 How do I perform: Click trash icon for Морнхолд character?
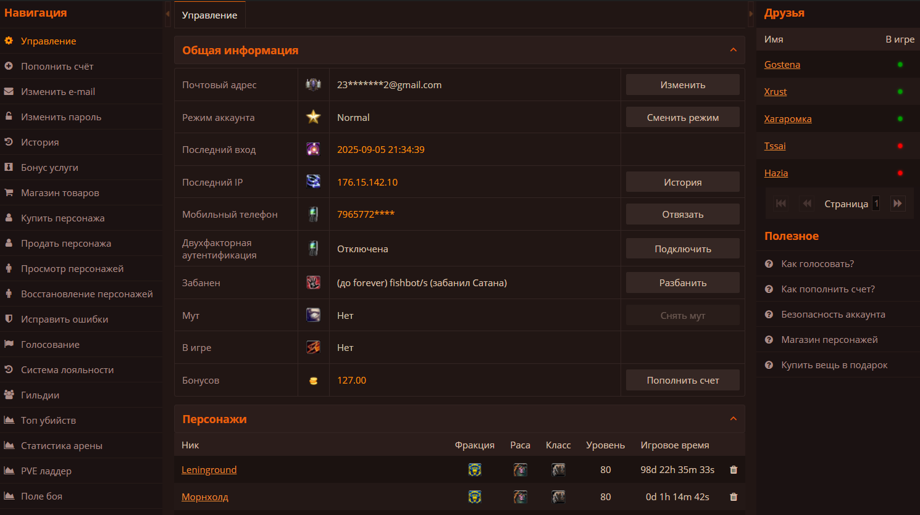coord(734,497)
